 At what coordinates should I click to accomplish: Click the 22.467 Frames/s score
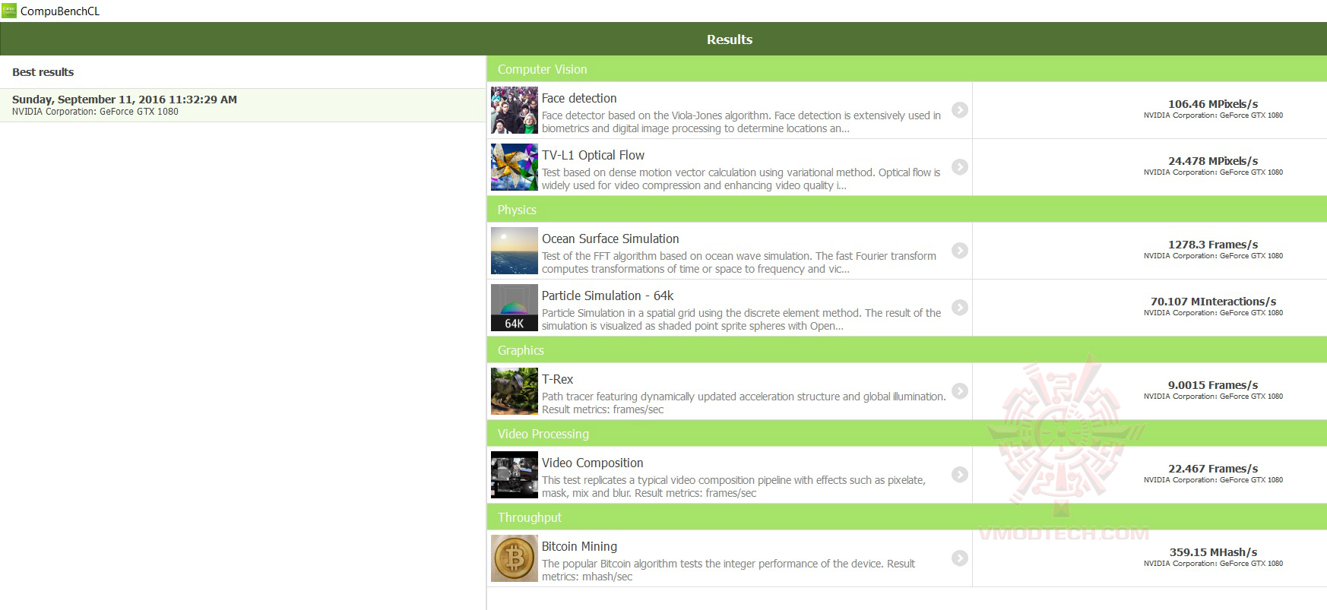[1213, 469]
